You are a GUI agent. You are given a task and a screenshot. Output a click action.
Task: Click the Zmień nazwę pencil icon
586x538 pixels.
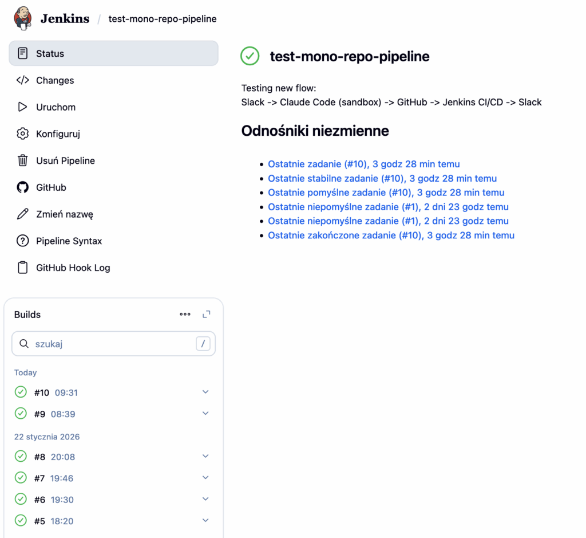click(x=22, y=214)
